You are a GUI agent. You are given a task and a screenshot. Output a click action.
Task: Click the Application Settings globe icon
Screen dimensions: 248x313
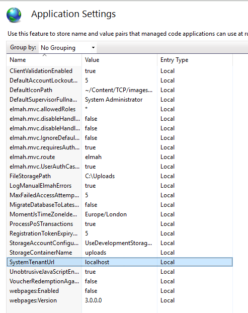(14, 15)
